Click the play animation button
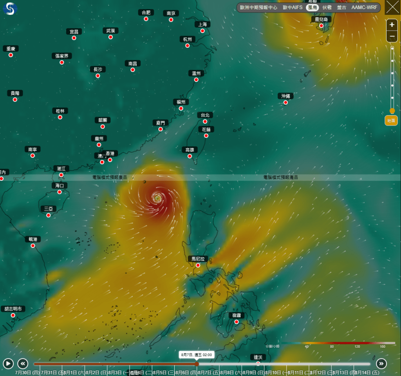 tap(8, 363)
